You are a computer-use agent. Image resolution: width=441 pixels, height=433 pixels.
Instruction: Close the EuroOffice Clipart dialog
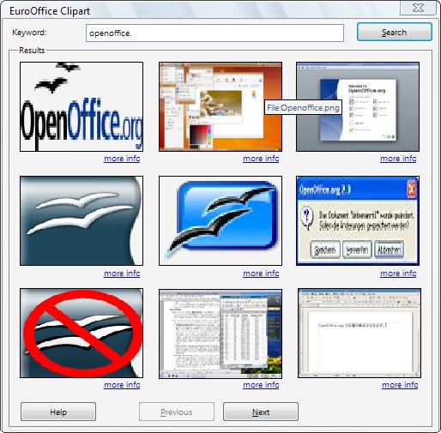click(418, 8)
